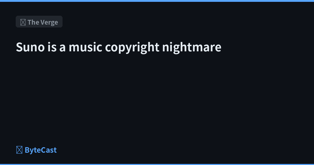Click the blue square glyph near ByteCast

coord(19,150)
